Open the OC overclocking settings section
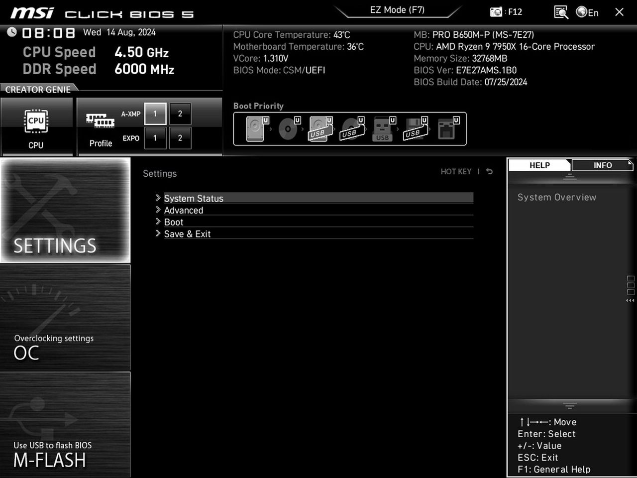Screen dimensions: 637x478 (65, 318)
